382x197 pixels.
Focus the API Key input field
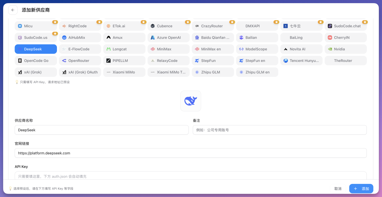point(191,176)
